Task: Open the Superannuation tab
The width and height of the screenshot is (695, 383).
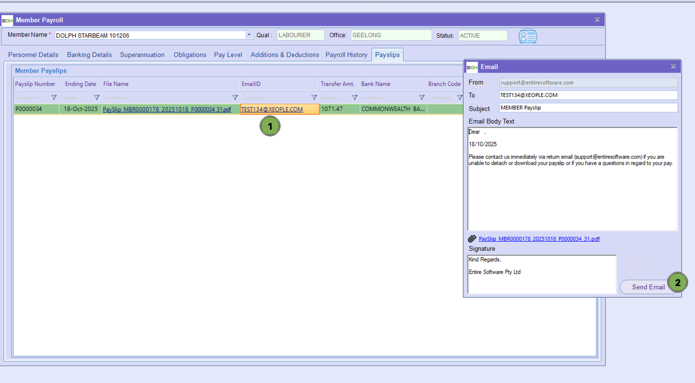Action: tap(142, 55)
